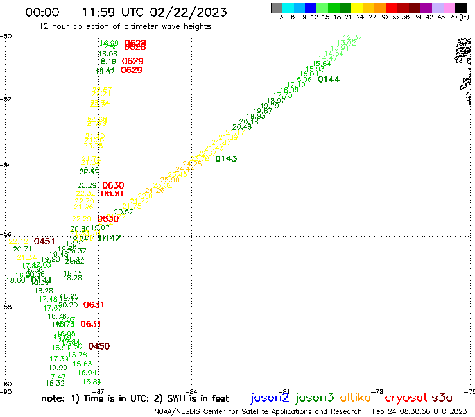475x417 pixels.
Task: Click the cyan swatch in the legend
Action: tap(288, 8)
